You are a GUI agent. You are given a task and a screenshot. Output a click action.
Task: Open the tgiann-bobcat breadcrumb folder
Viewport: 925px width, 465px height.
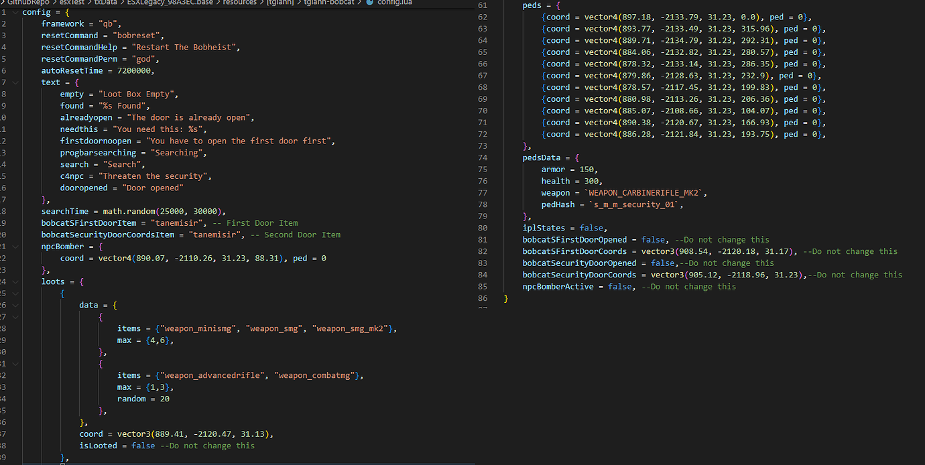(332, 3)
